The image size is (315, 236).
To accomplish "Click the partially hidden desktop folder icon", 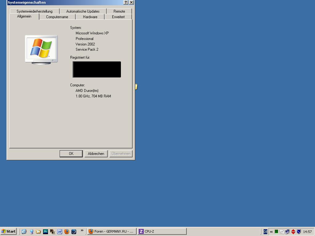I will pos(136,87).
